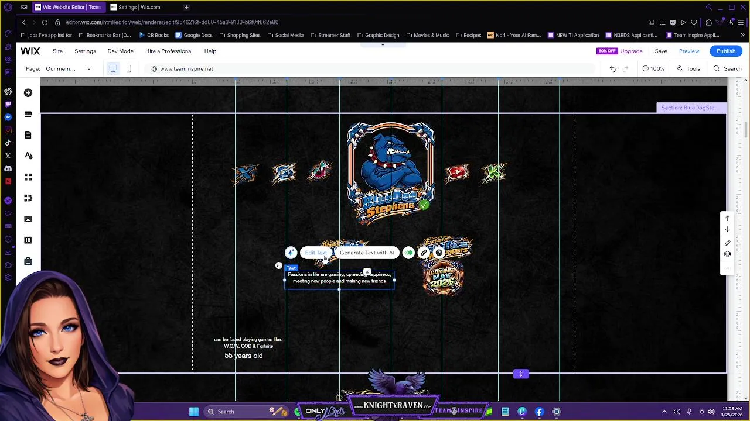Collapse the top bar with the chevron
750x421 pixels.
(x=383, y=44)
